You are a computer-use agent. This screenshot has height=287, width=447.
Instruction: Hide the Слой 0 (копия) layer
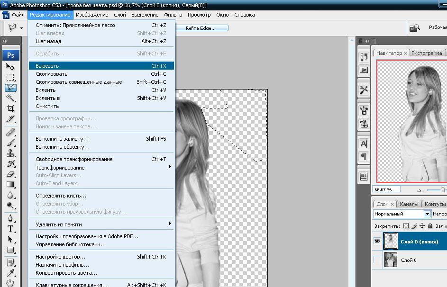(x=377, y=241)
